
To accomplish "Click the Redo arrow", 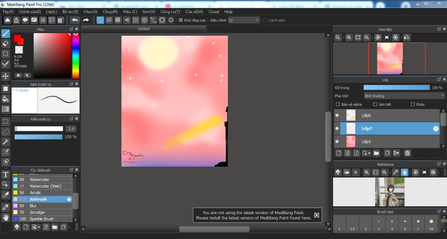I will click(86, 20).
